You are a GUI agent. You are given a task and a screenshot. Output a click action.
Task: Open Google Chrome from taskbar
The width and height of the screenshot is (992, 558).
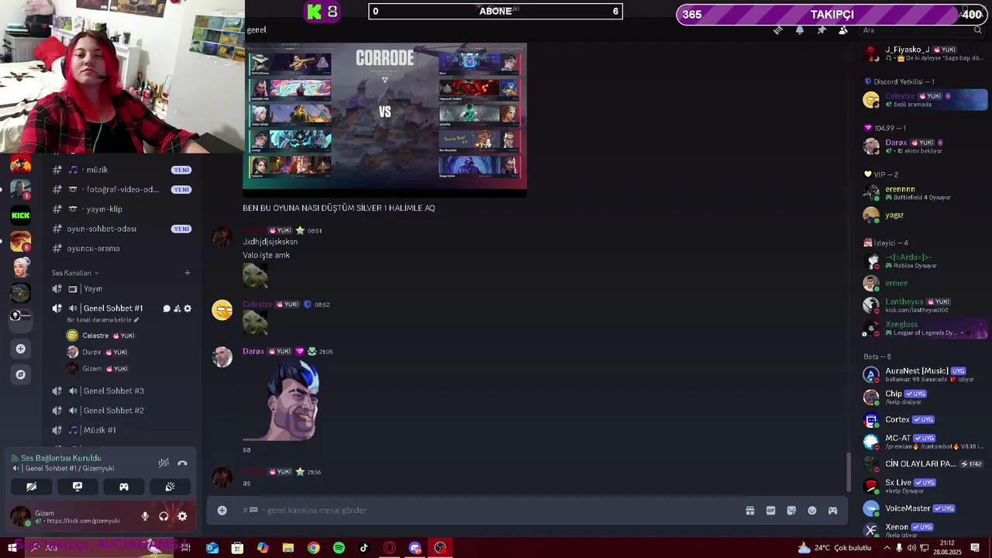313,548
